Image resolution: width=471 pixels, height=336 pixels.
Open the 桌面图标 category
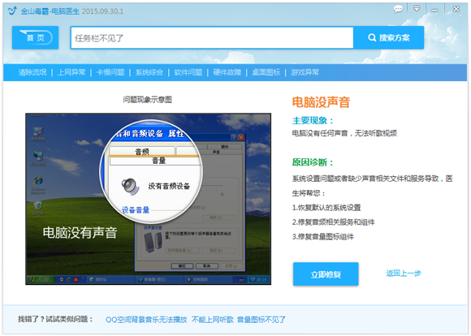coord(266,72)
